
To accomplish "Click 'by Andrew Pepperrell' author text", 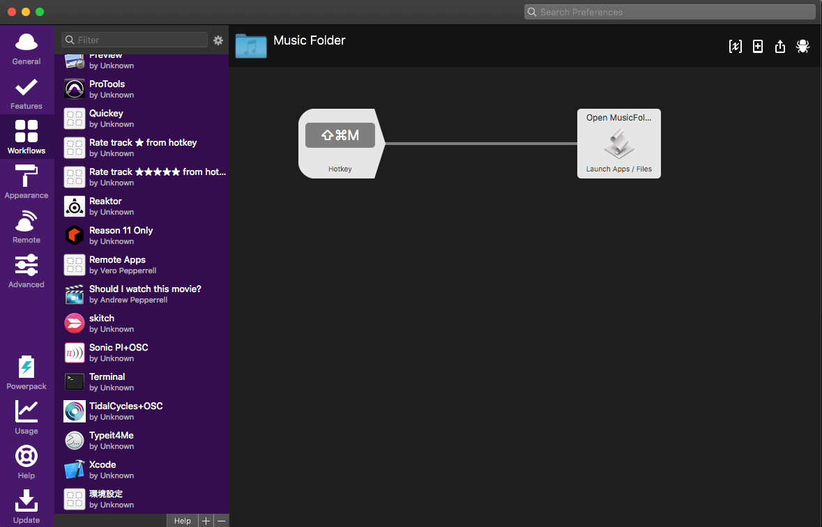I will (128, 300).
